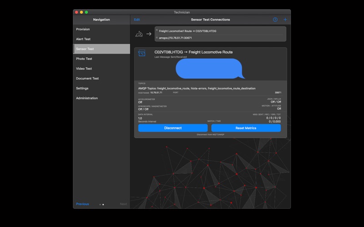Image resolution: width=364 pixels, height=227 pixels.
Task: Click the message counts 0 / 0 / 0 / 0
Action: [273, 118]
